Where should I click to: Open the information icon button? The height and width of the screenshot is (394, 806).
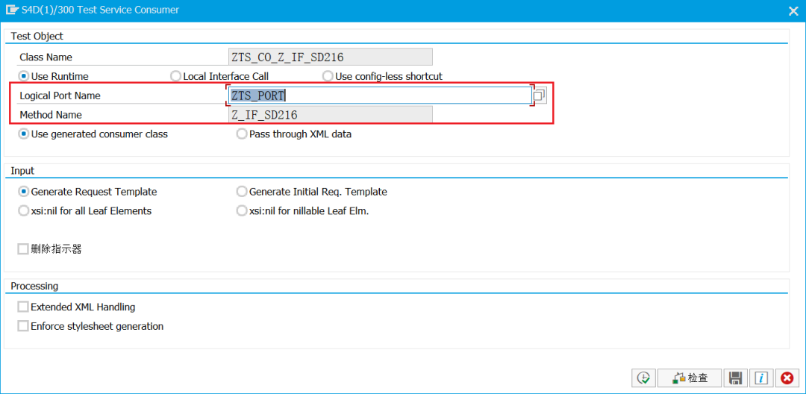[x=760, y=378]
